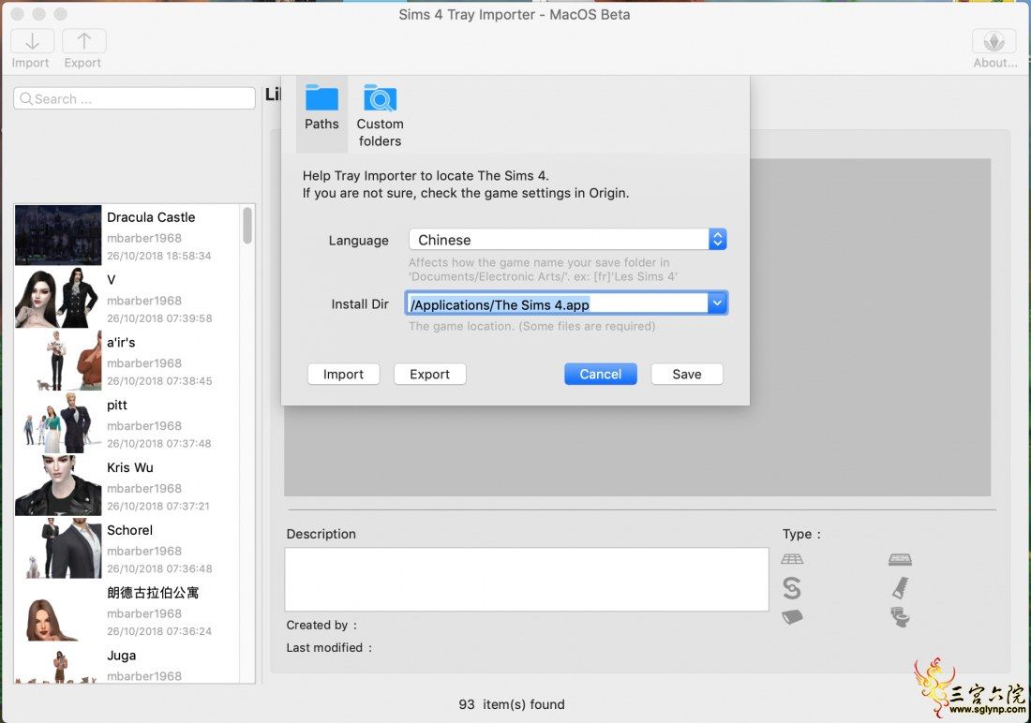Click "mbarber1968" under Kris Wu
The image size is (1031, 723).
[x=144, y=488]
